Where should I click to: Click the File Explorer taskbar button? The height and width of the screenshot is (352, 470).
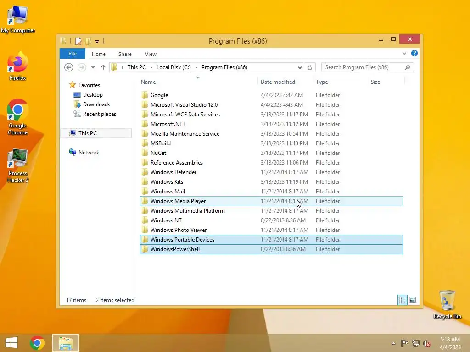(x=66, y=343)
